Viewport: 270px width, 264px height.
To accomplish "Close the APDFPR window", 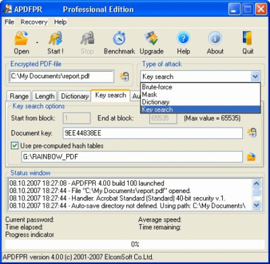I will click(x=261, y=9).
